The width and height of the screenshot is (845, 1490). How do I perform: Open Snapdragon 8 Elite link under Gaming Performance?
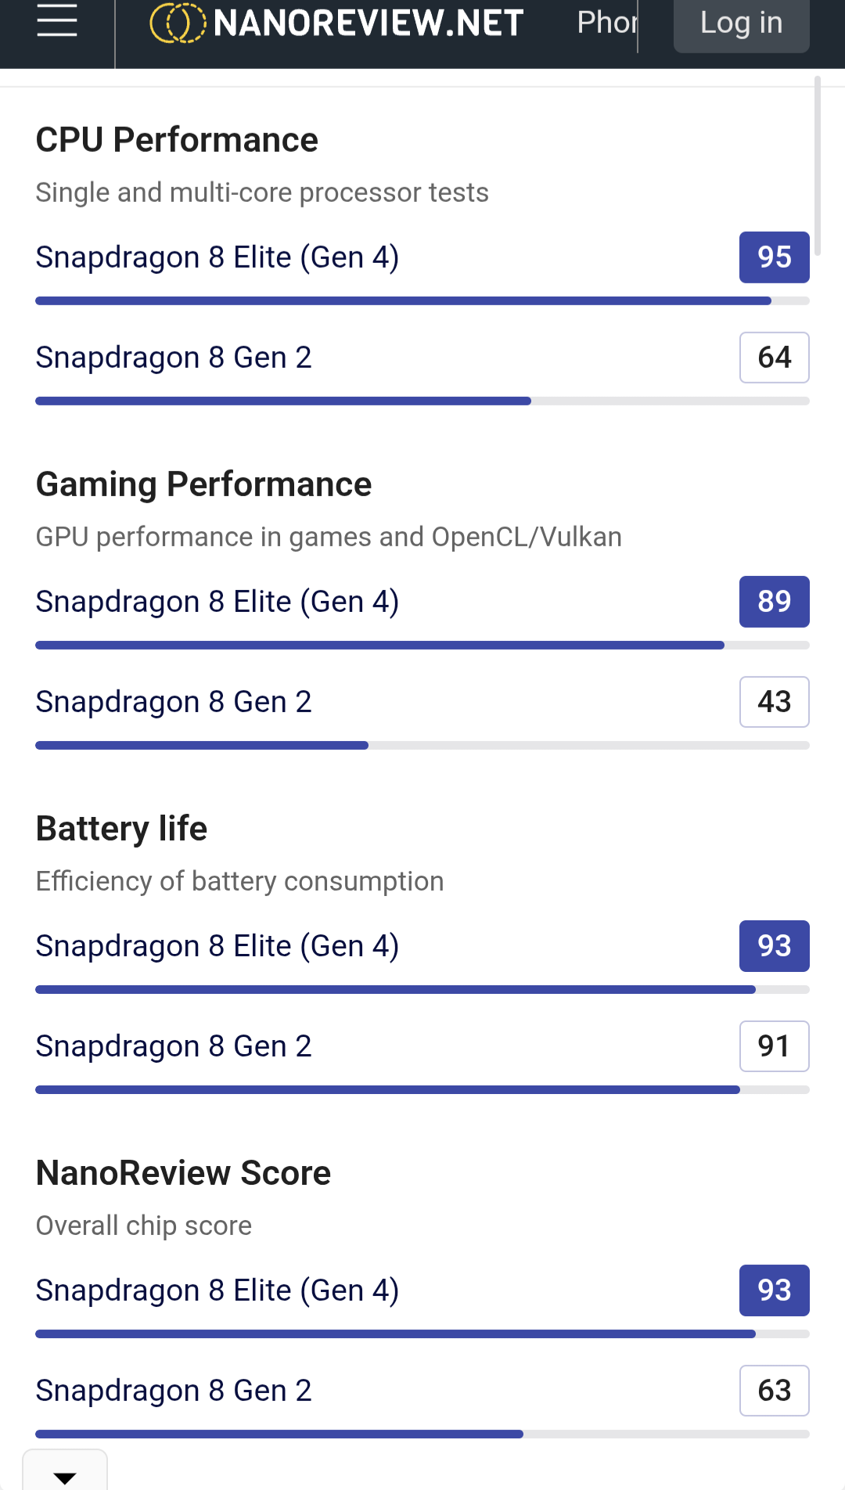click(218, 602)
